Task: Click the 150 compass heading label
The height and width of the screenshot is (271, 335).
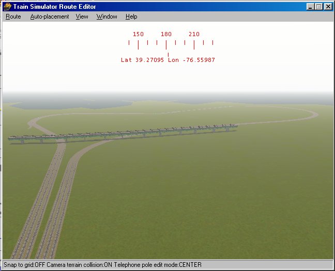Action: click(138, 34)
